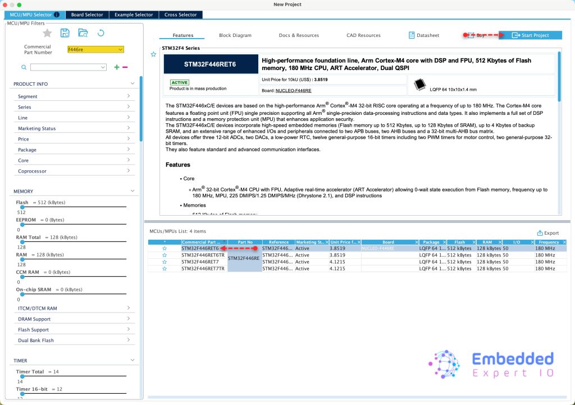The height and width of the screenshot is (405, 575).
Task: Switch to the Board Selector tab
Action: tap(87, 15)
